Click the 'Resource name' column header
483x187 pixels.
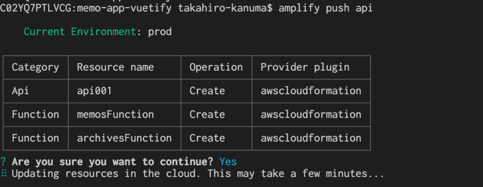pos(115,67)
